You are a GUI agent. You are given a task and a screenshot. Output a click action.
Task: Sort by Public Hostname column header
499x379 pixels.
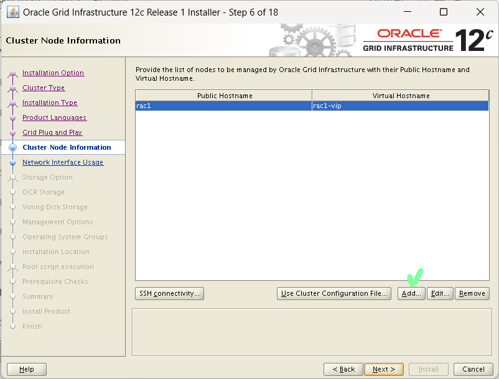tap(224, 96)
